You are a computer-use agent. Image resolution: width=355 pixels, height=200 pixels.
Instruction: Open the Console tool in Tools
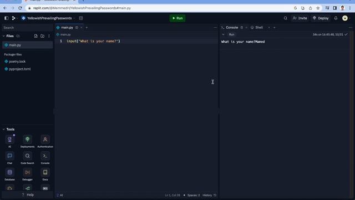(45, 158)
